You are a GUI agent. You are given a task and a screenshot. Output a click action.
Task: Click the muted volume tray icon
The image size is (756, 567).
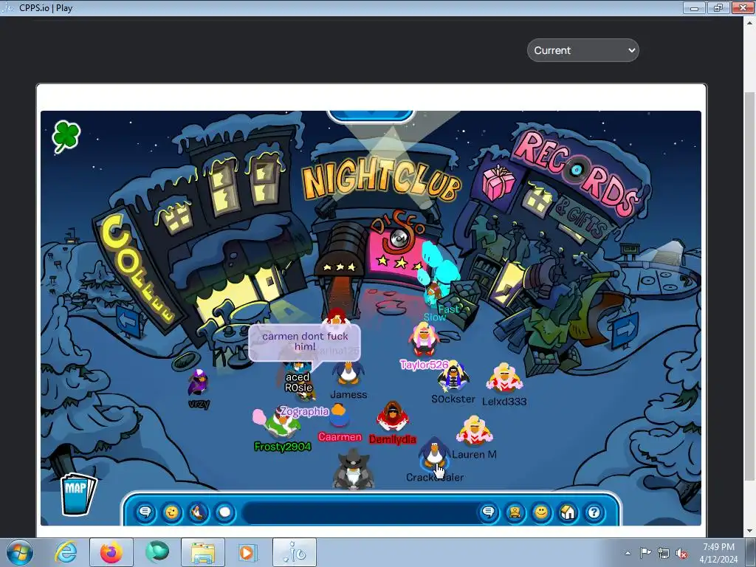coord(681,553)
